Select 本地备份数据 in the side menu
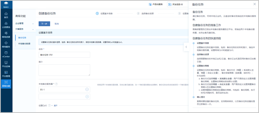Image resolution: width=259 pixels, height=113 pixels. 24,44
